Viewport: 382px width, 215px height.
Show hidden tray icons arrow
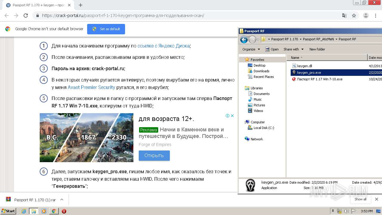332,211
